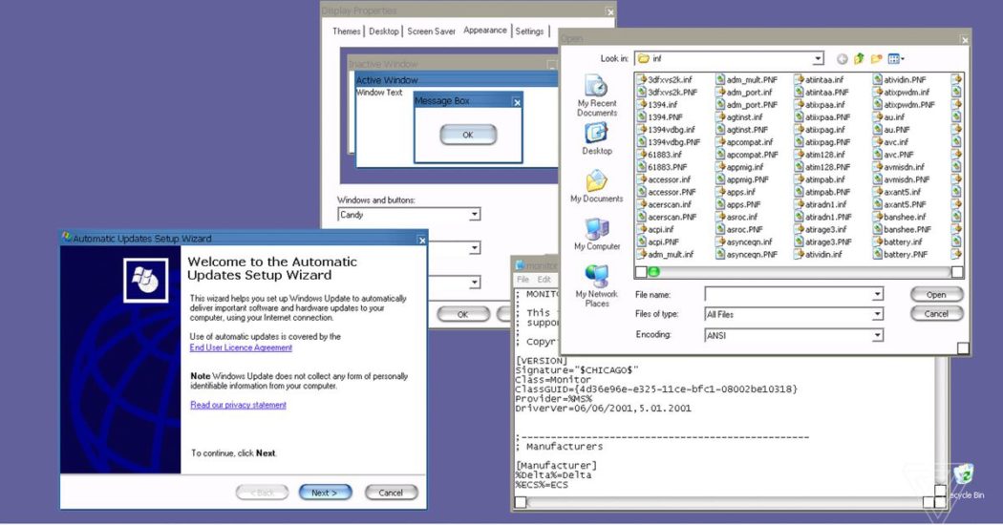The image size is (1003, 525).
Task: Go to My Documents in places bar
Action: tap(596, 186)
